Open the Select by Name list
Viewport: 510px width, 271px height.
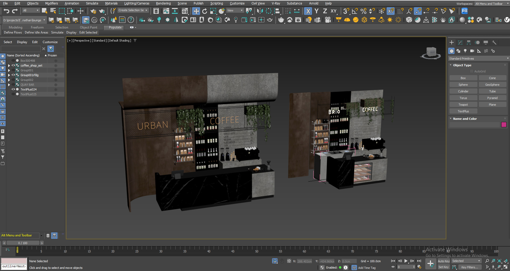[x=53, y=11]
